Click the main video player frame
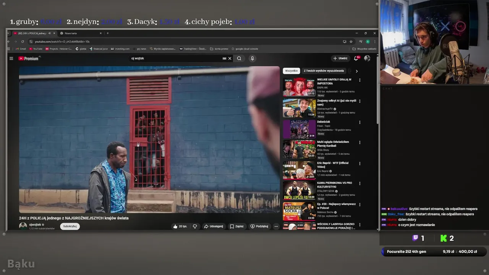Image resolution: width=489 pixels, height=275 pixels. pyautogui.click(x=149, y=139)
